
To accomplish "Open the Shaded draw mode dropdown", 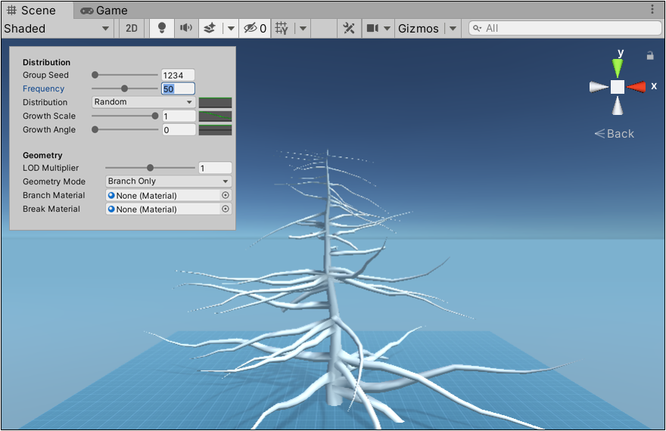I will [x=57, y=29].
